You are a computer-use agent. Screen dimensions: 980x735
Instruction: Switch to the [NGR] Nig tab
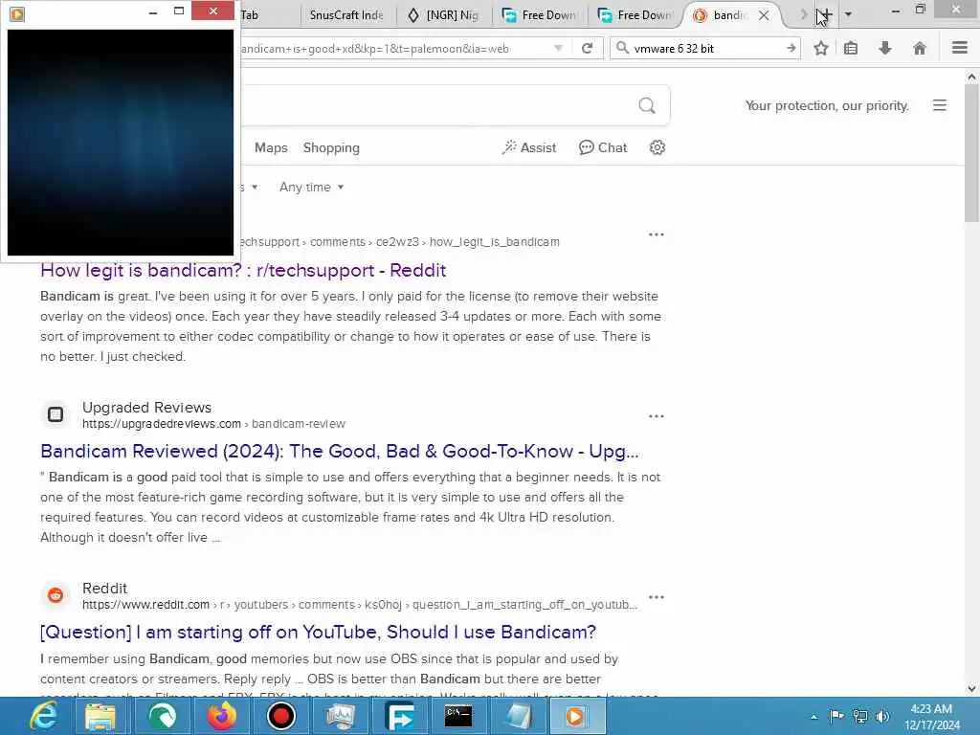click(x=444, y=15)
